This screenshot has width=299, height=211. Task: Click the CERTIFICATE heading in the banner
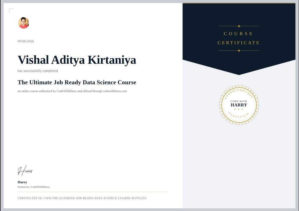pos(239,43)
